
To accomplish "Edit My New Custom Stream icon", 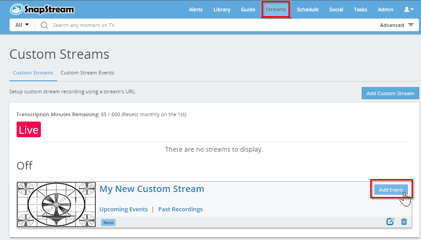I will click(390, 222).
